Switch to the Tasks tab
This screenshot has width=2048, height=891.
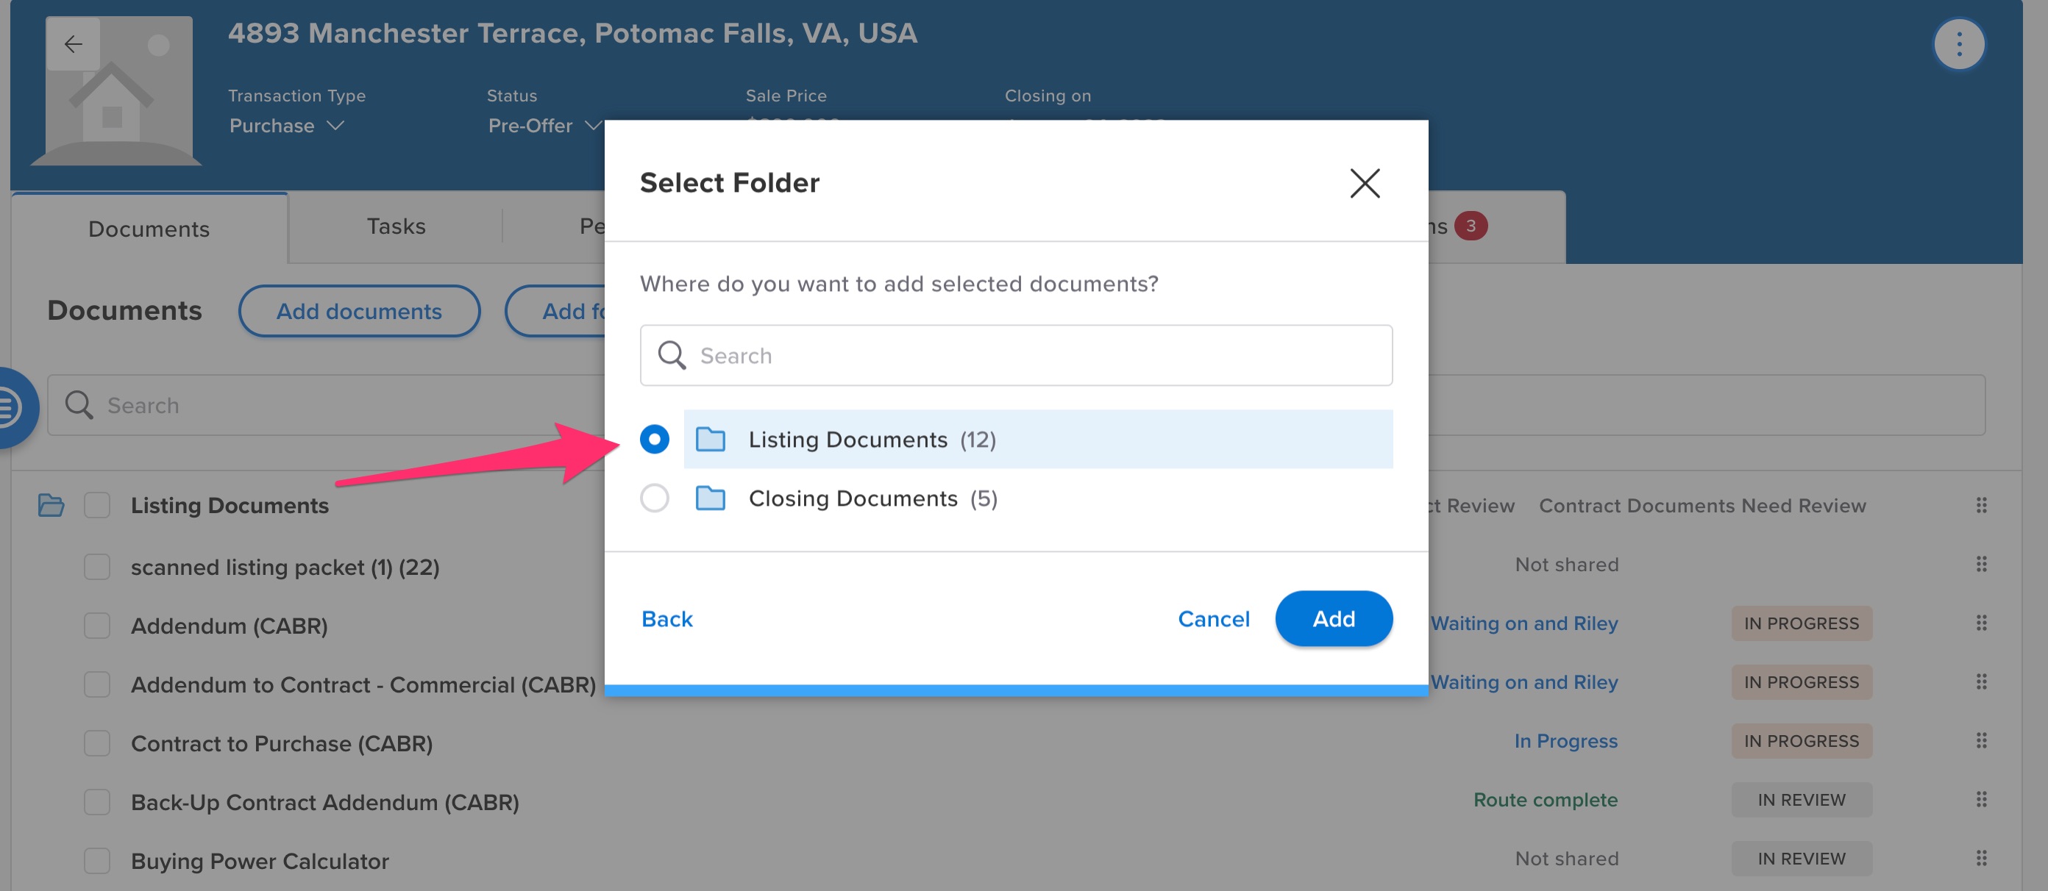click(396, 226)
